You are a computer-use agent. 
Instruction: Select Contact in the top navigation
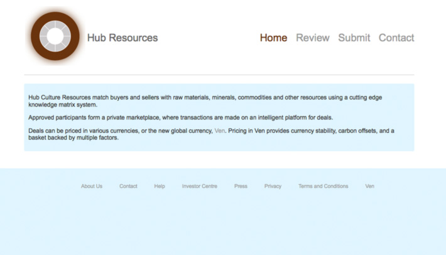[396, 38]
